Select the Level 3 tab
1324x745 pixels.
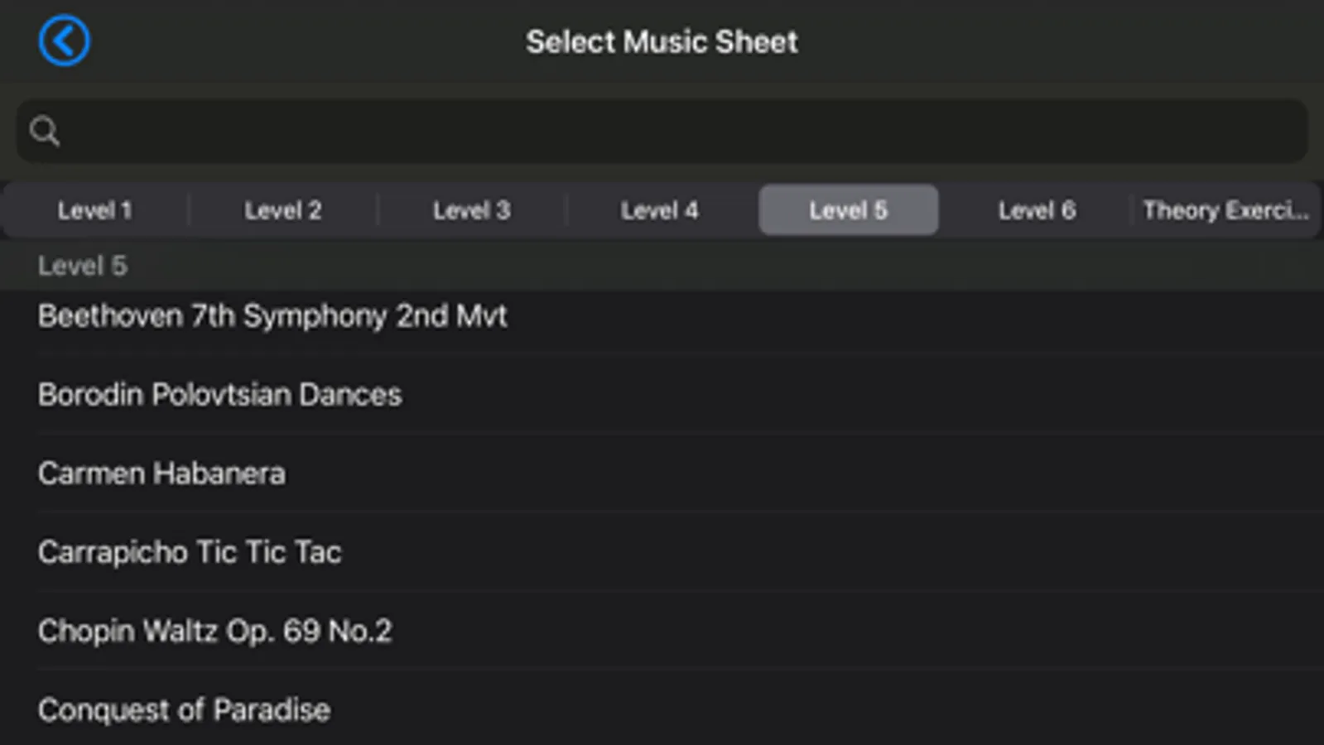(x=471, y=210)
